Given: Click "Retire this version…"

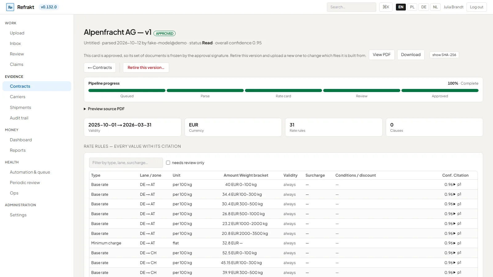Looking at the screenshot, I should pyautogui.click(x=146, y=68).
